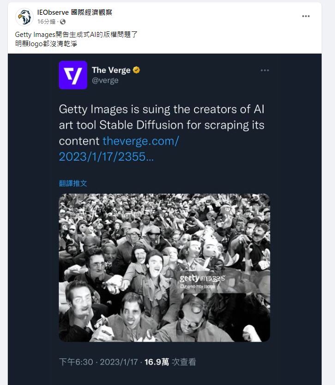The width and height of the screenshot is (335, 385).
Task: Click the Getty Images is suing tweet text
Action: pyautogui.click(x=162, y=125)
